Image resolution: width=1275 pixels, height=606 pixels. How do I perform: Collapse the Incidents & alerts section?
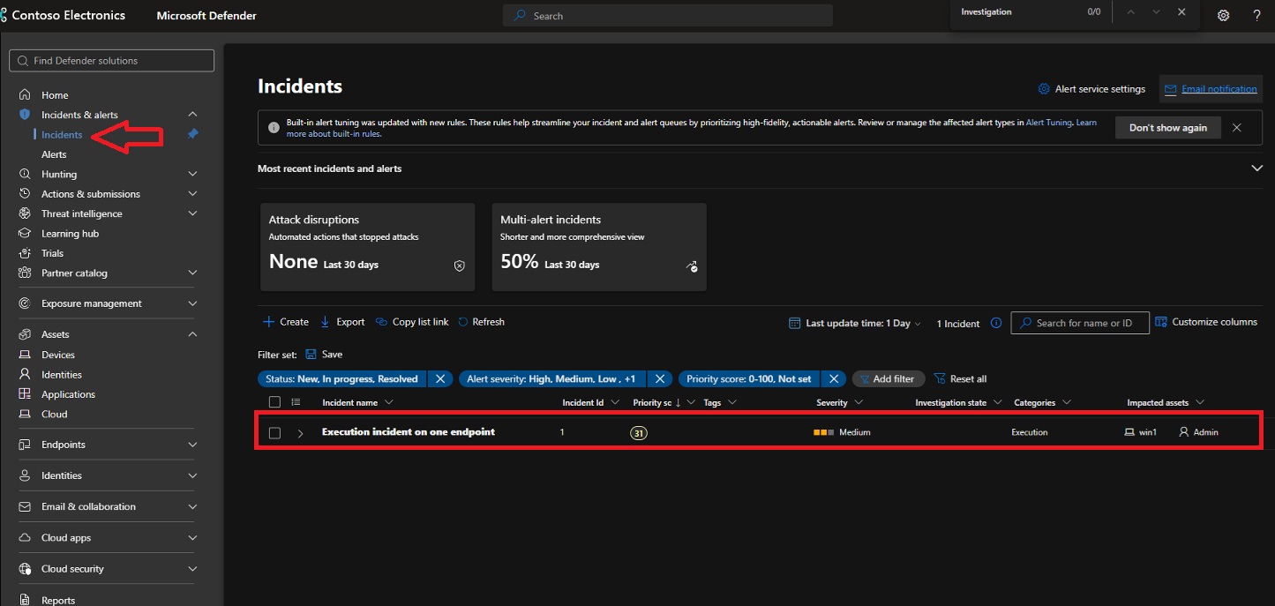193,115
